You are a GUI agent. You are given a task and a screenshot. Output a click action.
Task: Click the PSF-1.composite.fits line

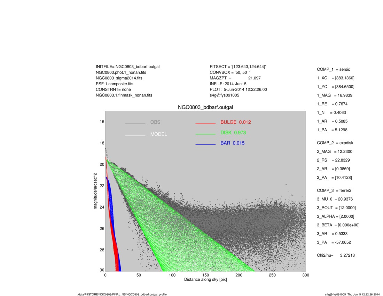[x=115, y=84]
